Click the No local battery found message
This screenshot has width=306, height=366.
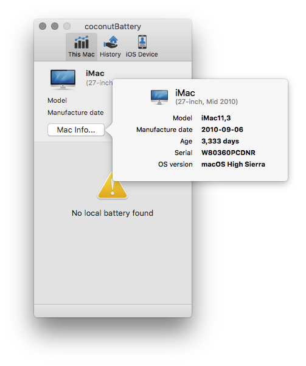click(113, 213)
